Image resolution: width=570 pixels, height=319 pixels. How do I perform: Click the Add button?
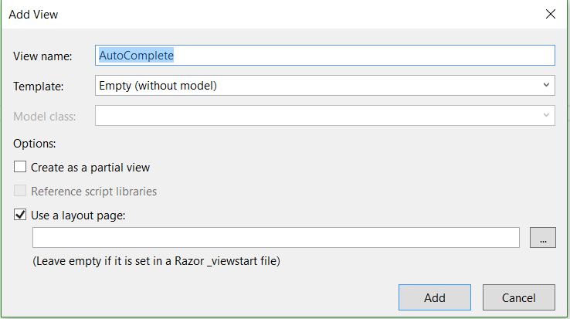(434, 297)
